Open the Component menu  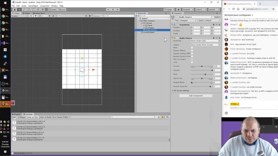click(x=44, y=6)
